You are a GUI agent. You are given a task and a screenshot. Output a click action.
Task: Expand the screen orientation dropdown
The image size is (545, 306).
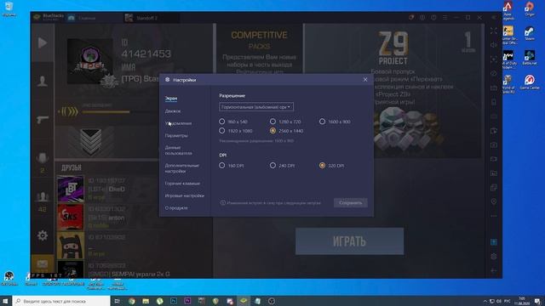coord(256,107)
